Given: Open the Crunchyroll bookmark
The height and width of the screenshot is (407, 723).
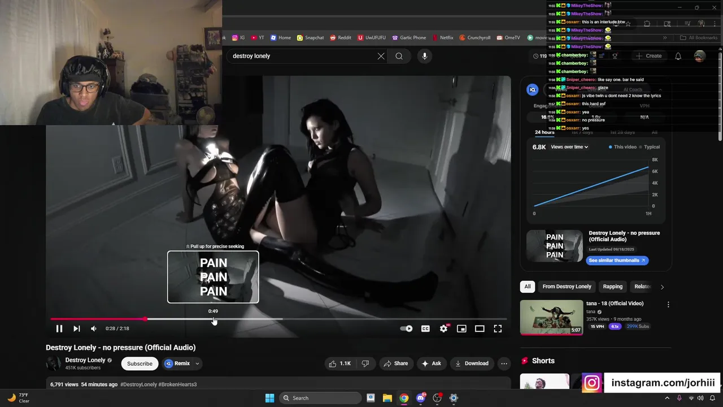Looking at the screenshot, I should pos(474,38).
